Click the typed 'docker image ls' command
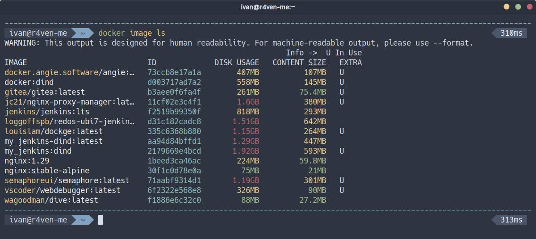Viewport: 536px width, 239px height. point(131,33)
